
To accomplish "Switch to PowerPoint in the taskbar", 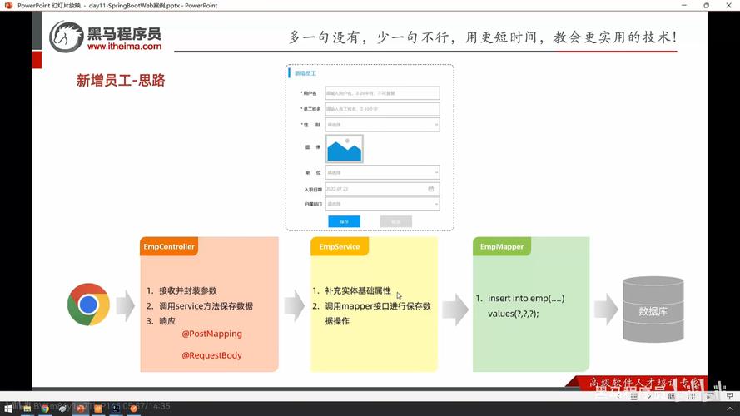I will coord(80,409).
